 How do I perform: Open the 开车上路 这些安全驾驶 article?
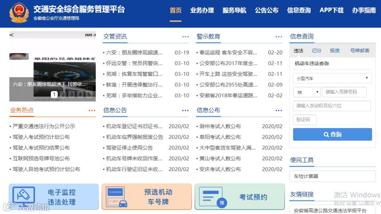228,74
